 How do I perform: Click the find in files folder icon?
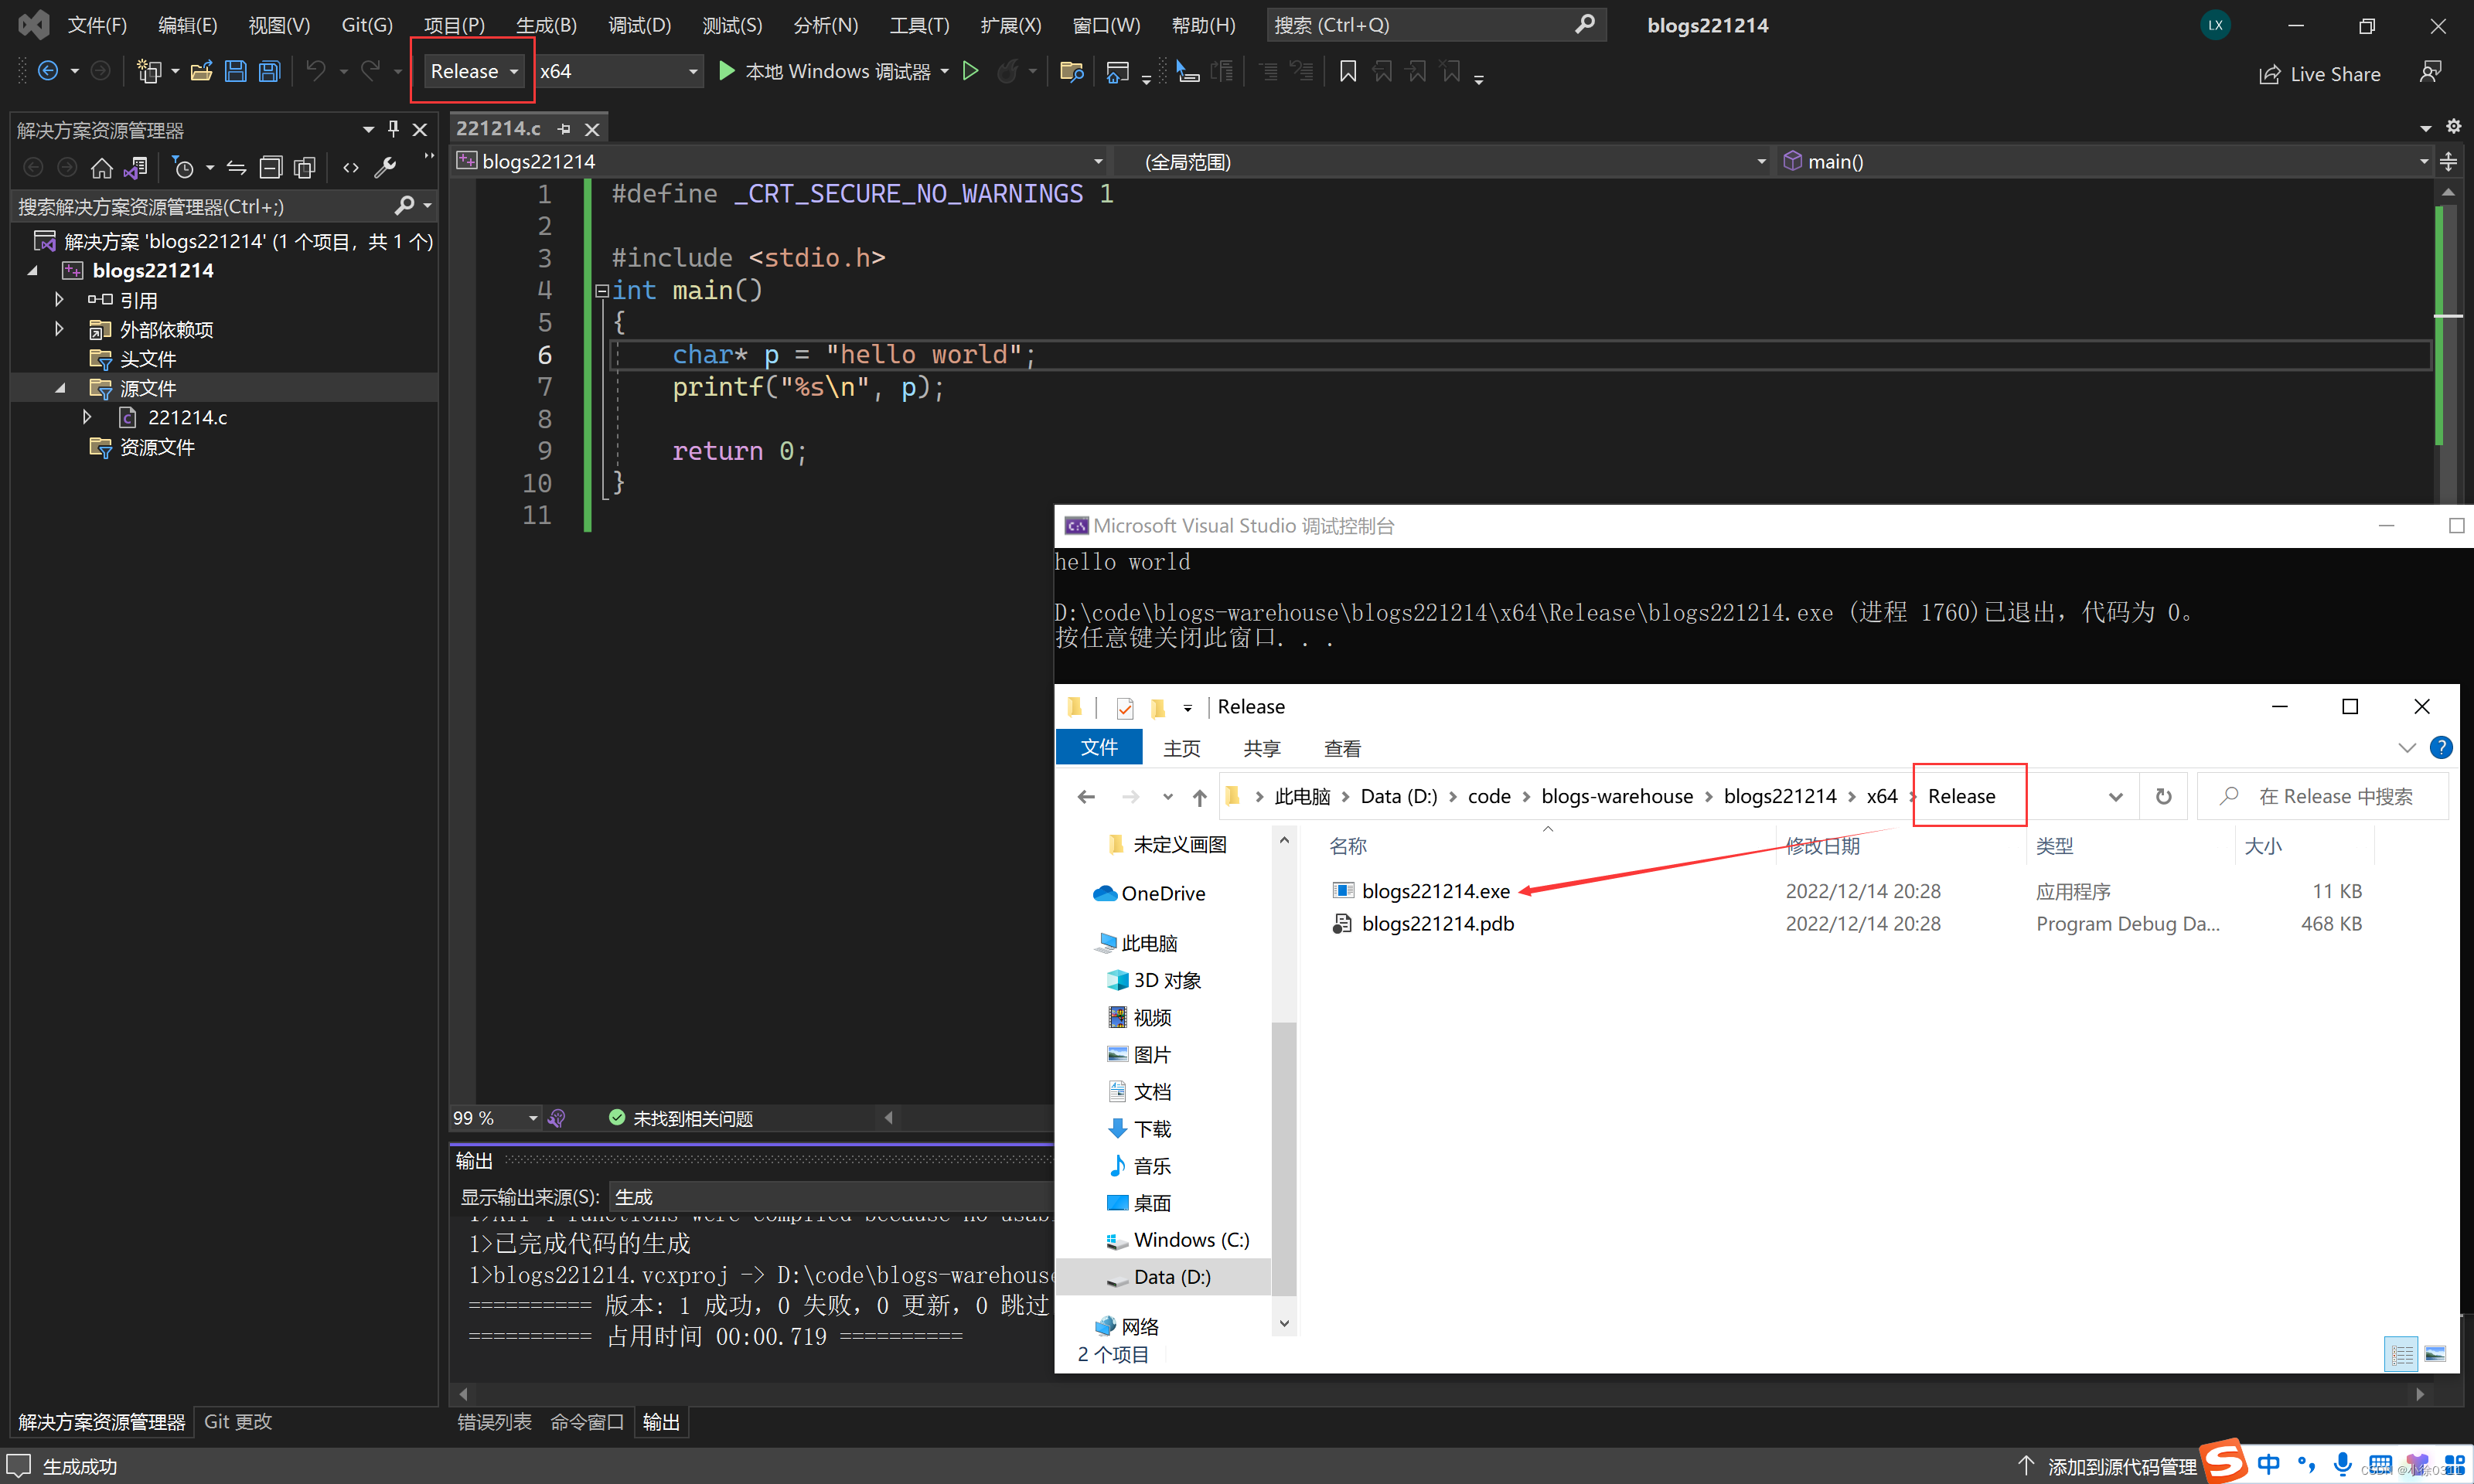coord(1071,71)
